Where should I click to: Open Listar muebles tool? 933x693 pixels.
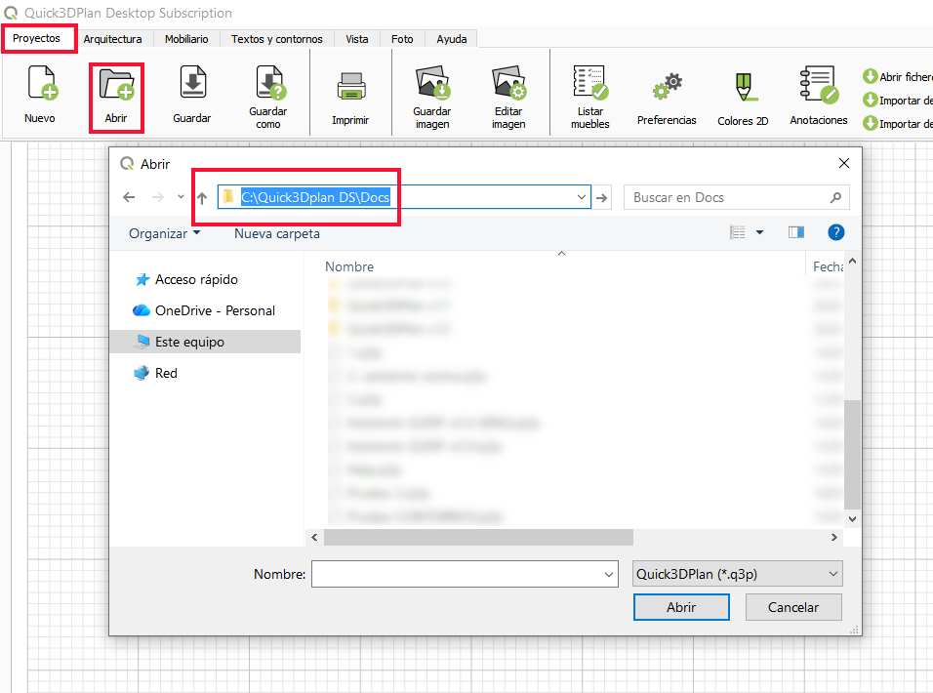(590, 83)
